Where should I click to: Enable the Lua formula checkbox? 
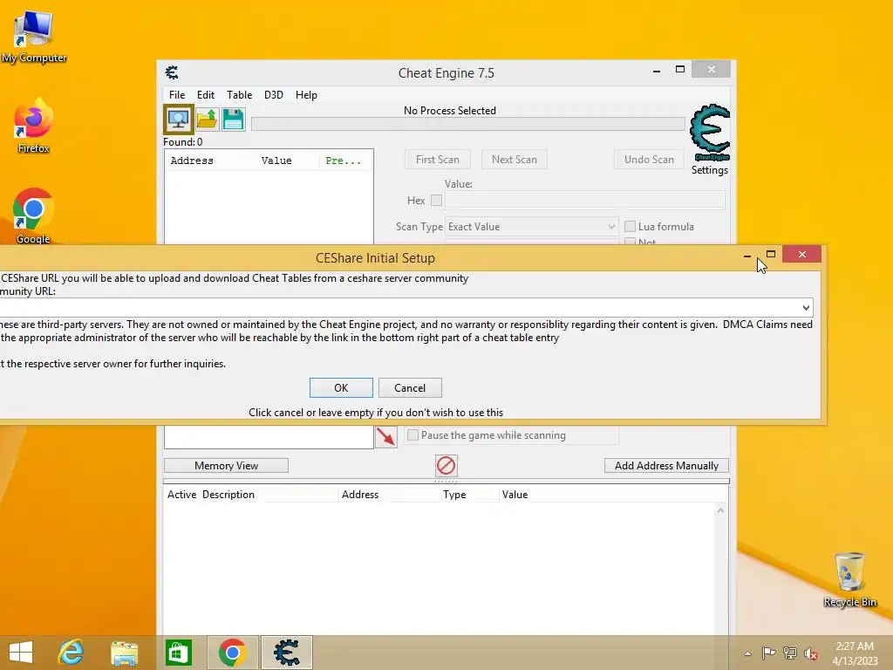pos(630,226)
